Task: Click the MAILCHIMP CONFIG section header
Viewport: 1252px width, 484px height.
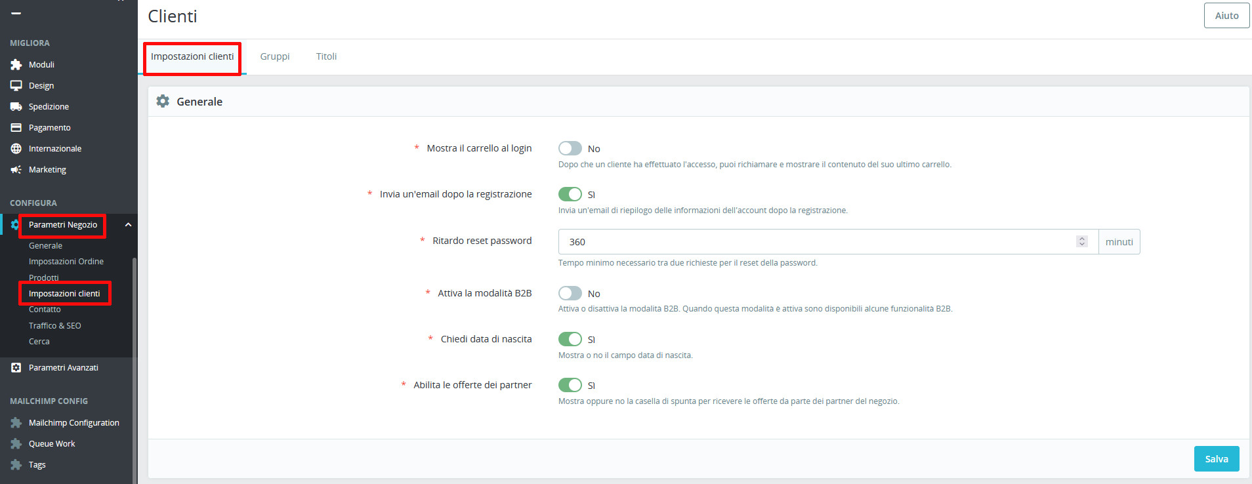Action: click(49, 401)
